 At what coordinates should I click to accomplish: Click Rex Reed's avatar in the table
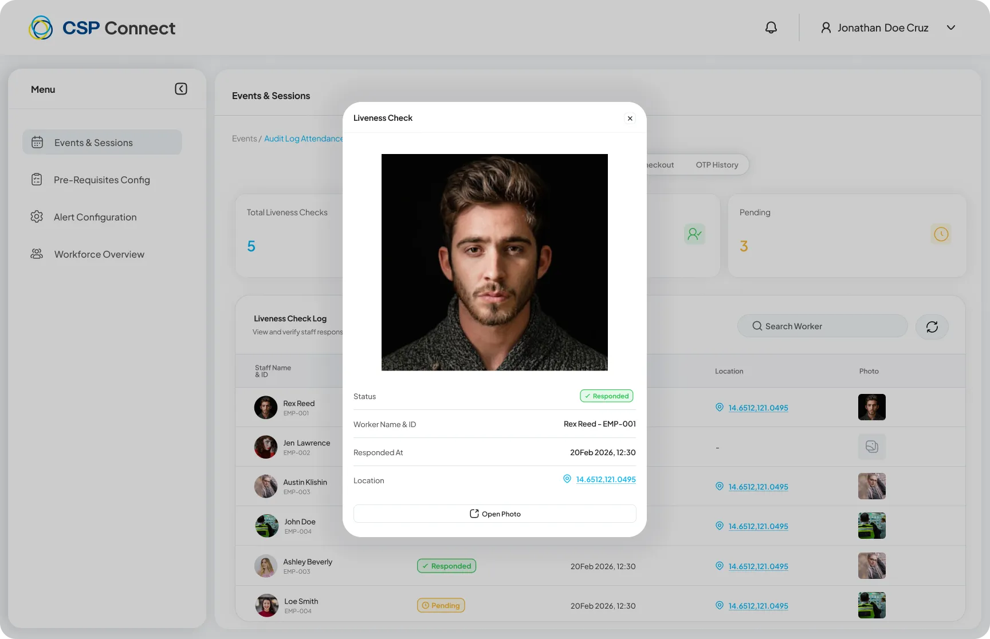pyautogui.click(x=266, y=408)
